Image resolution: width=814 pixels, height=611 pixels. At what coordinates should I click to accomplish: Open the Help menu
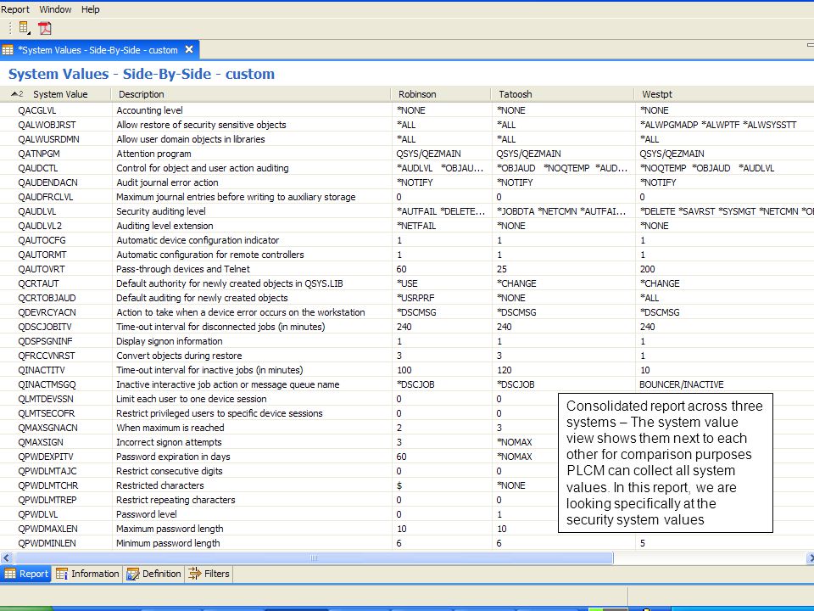click(x=91, y=9)
